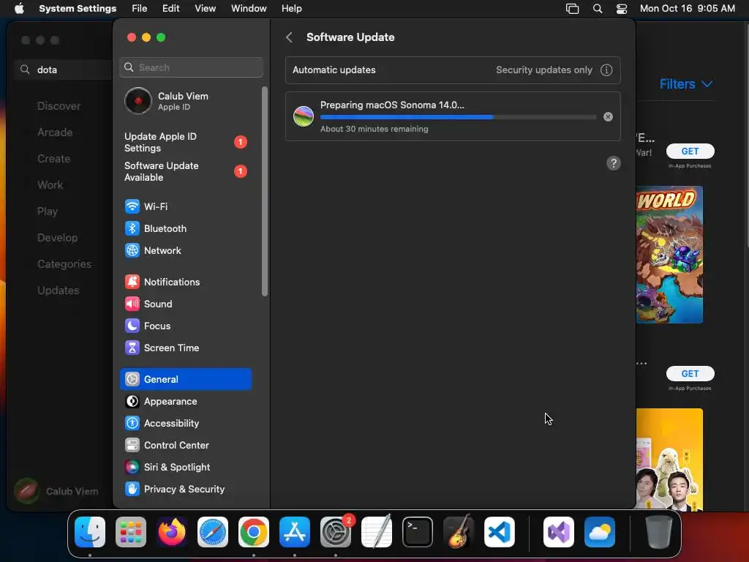Open Bluetooth settings in sidebar
This screenshot has width=749, height=562.
pyautogui.click(x=186, y=228)
